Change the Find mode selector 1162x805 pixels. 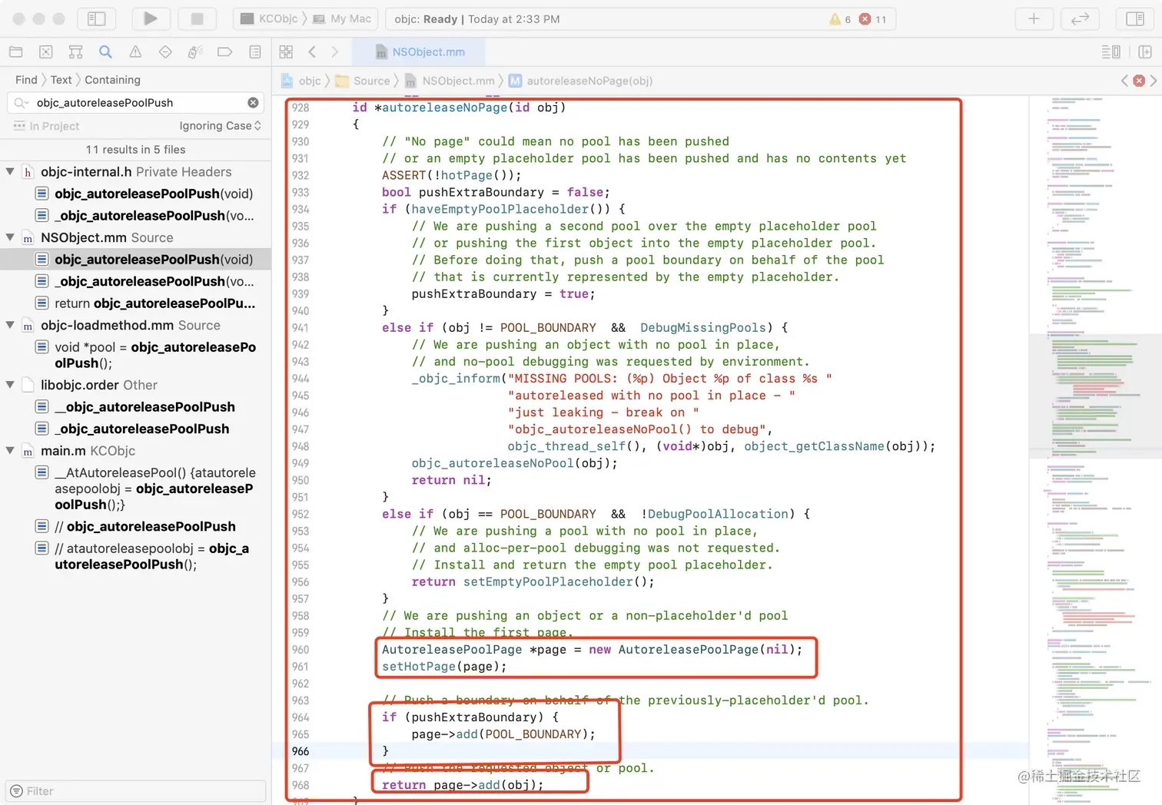pos(26,80)
